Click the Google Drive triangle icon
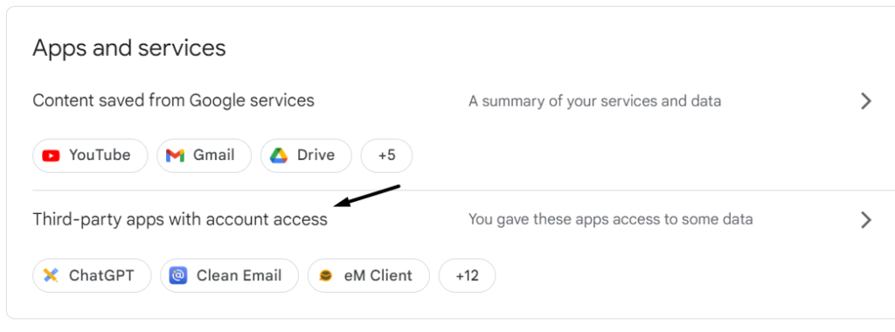The height and width of the screenshot is (332, 895). click(279, 156)
